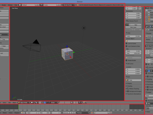
Task: Click insert keyframe key icon in timeline
Action: click(x=109, y=113)
